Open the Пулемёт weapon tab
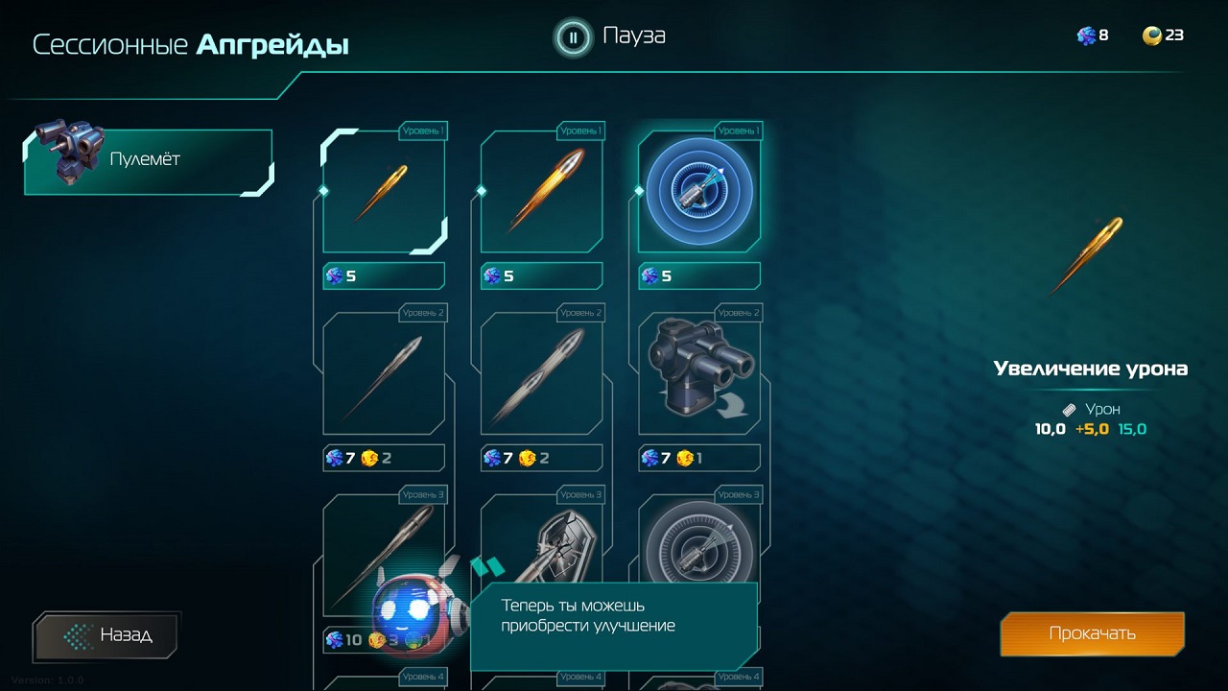 click(x=149, y=159)
